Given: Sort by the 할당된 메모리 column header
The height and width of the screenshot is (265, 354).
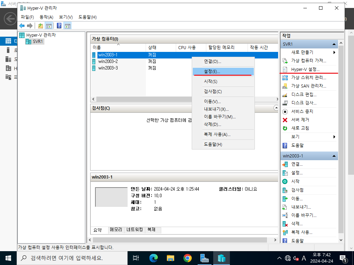Looking at the screenshot, I should [227, 47].
